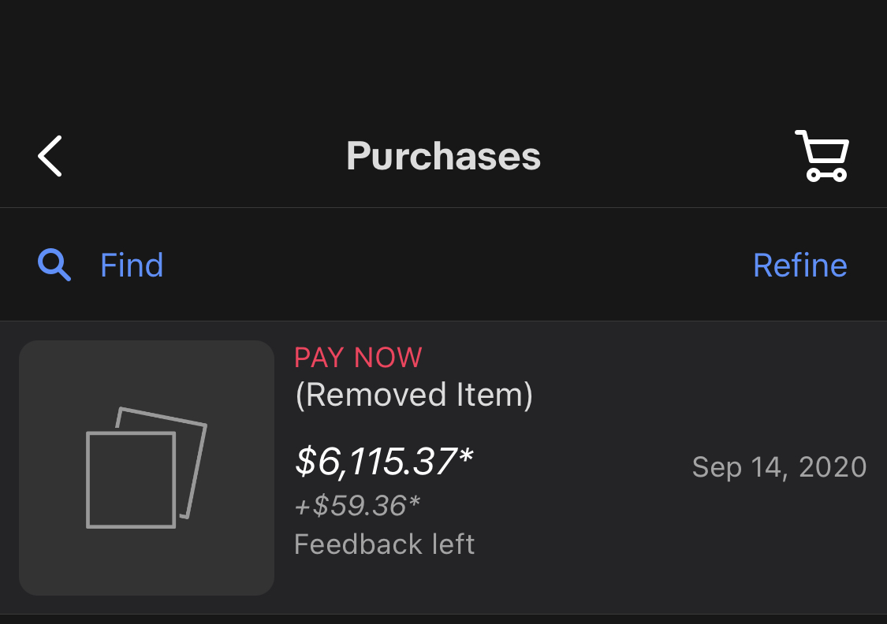Tap the back arrow icon
Image resolution: width=887 pixels, height=624 pixels.
[x=50, y=156]
